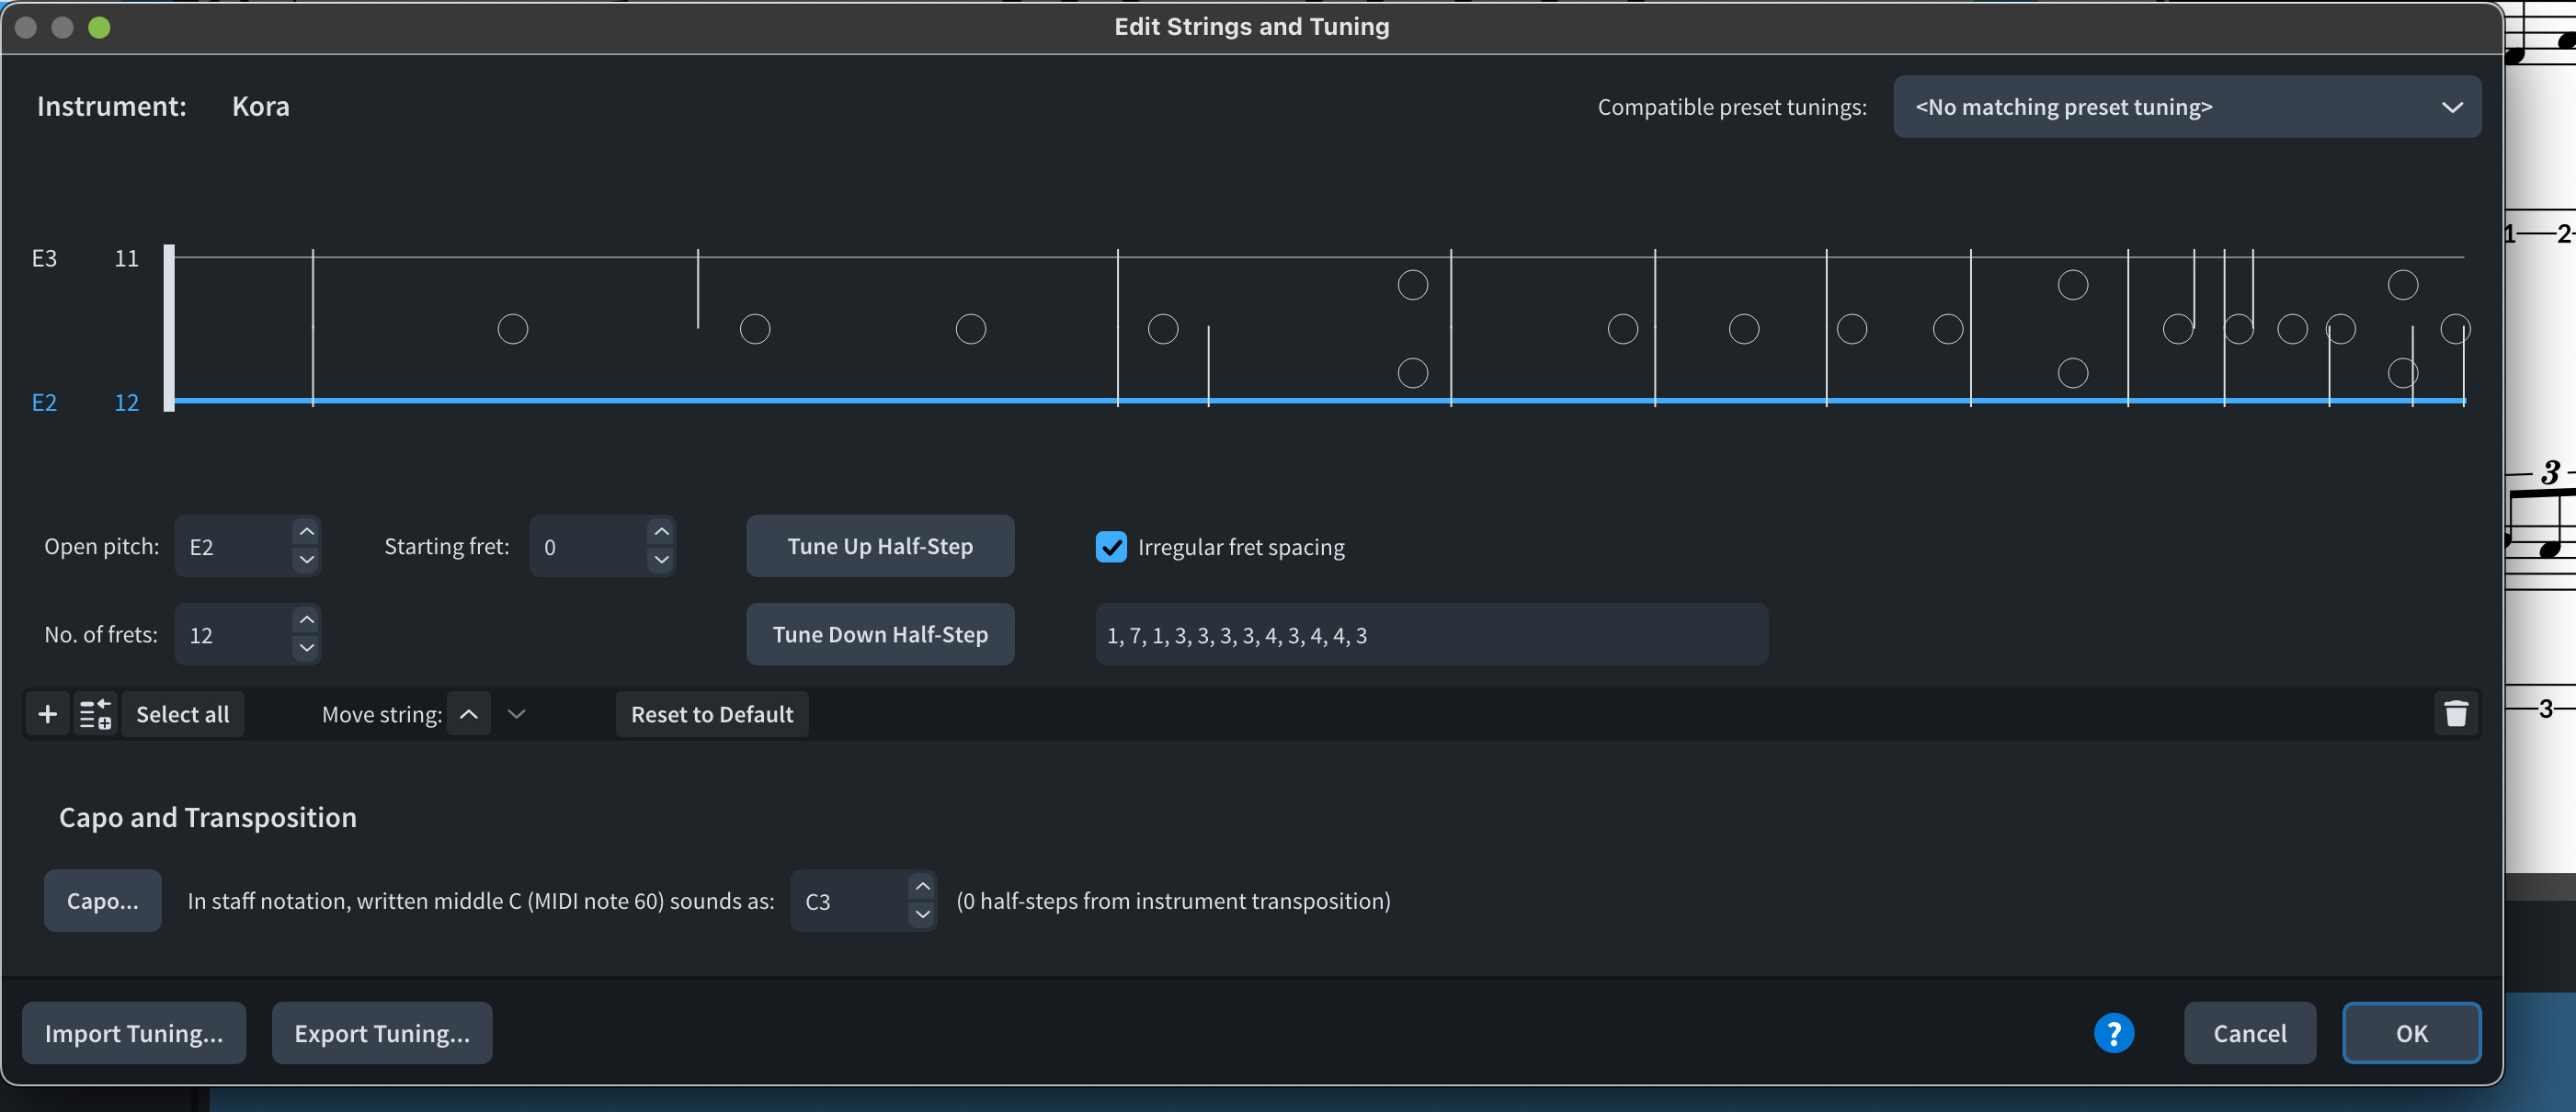Viewport: 2576px width, 1112px height.
Task: Increase Starting fret with up stepper
Action: click(x=661, y=532)
